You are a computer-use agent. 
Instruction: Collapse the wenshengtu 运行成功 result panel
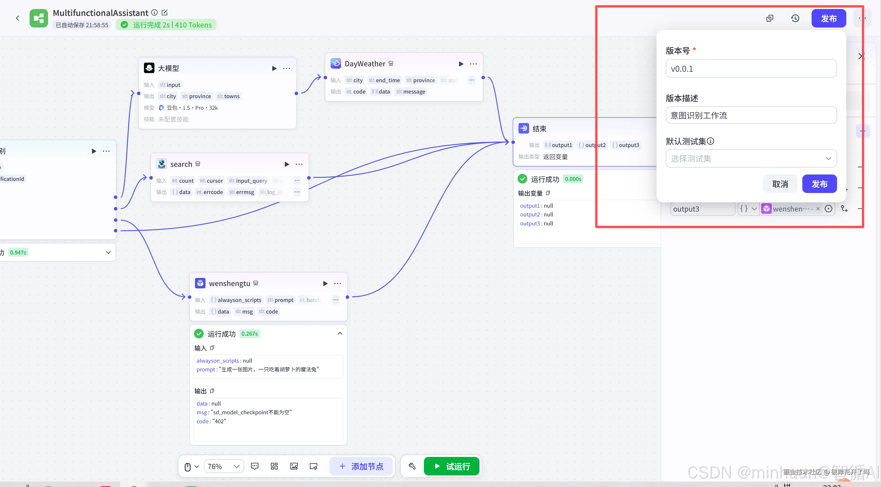point(340,333)
